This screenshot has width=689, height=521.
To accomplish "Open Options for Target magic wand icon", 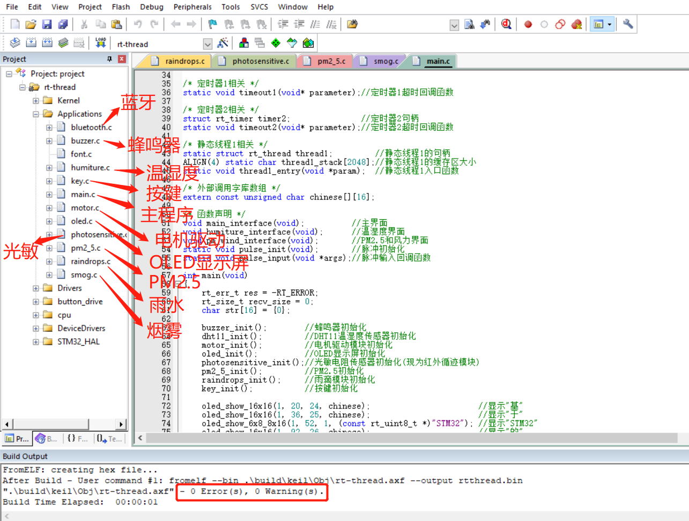I will (x=223, y=43).
